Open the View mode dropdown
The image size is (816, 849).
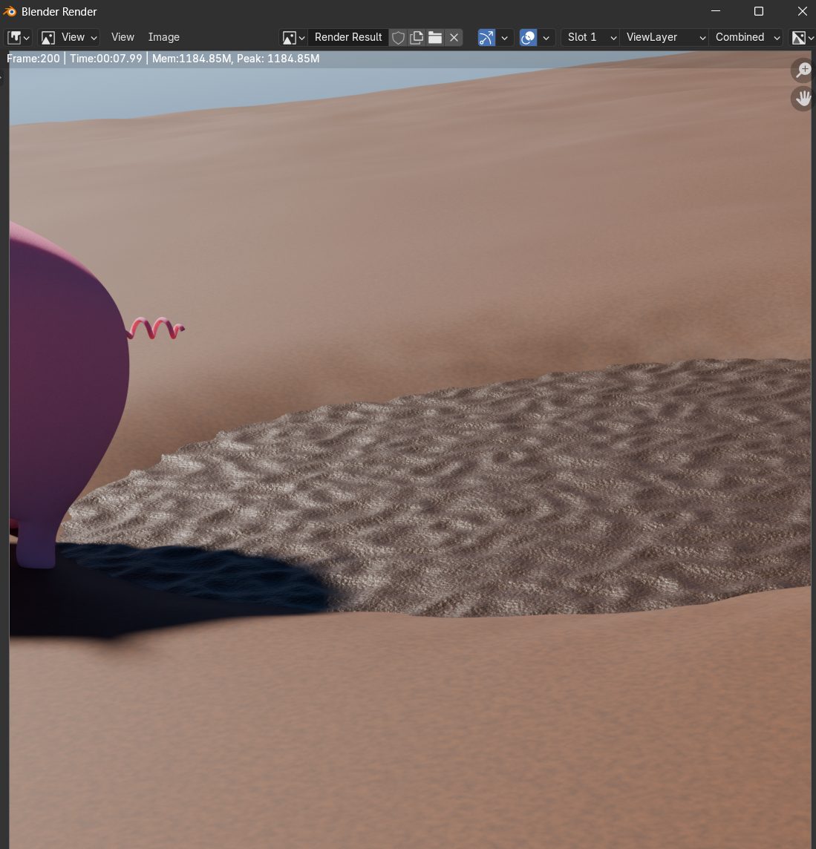tap(69, 37)
